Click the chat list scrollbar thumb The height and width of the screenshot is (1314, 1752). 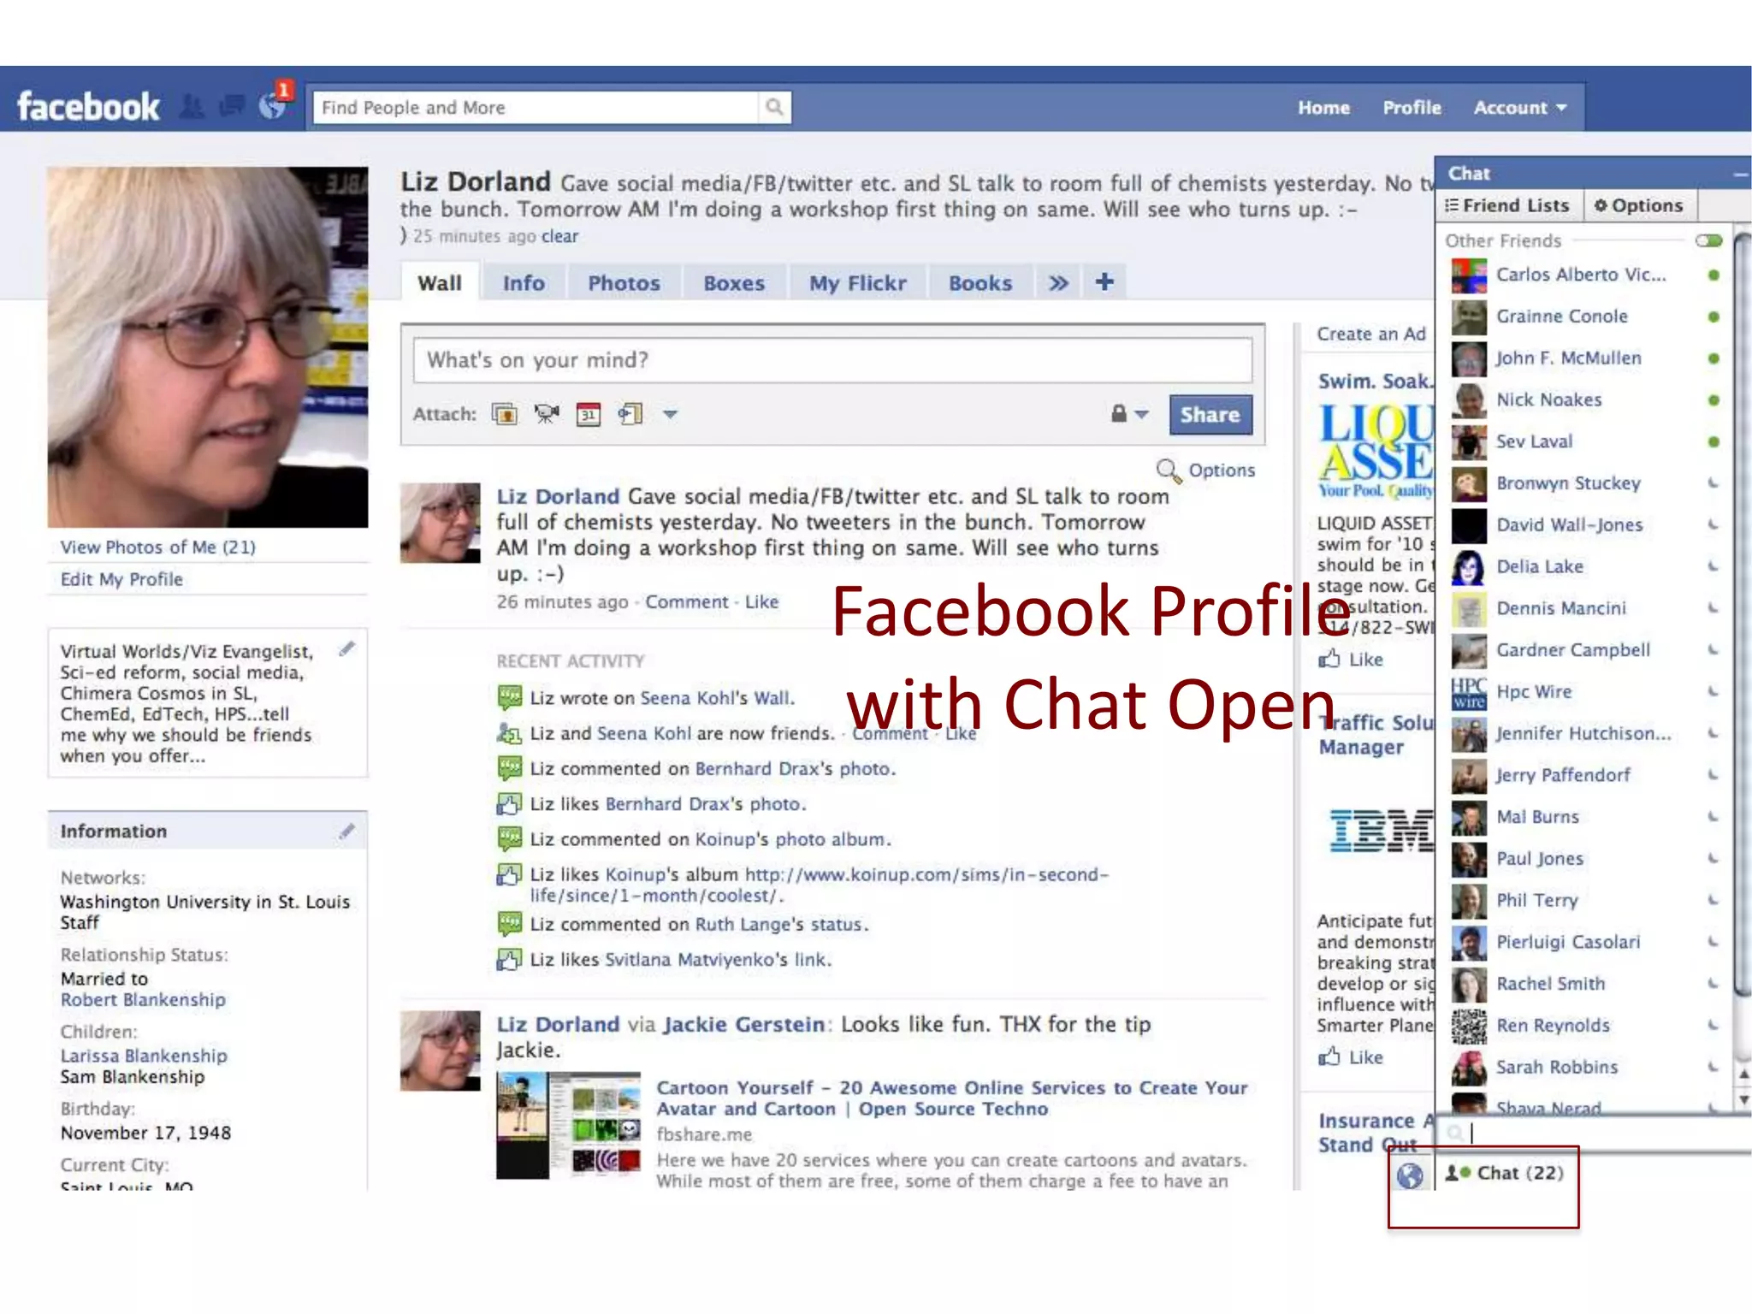[1742, 616]
